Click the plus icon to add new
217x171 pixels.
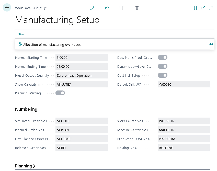coord(122,8)
